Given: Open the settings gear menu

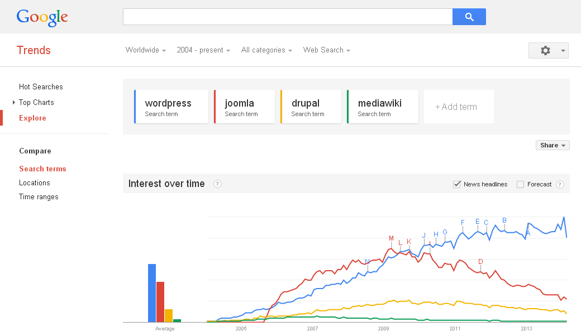Looking at the screenshot, I should [x=549, y=50].
